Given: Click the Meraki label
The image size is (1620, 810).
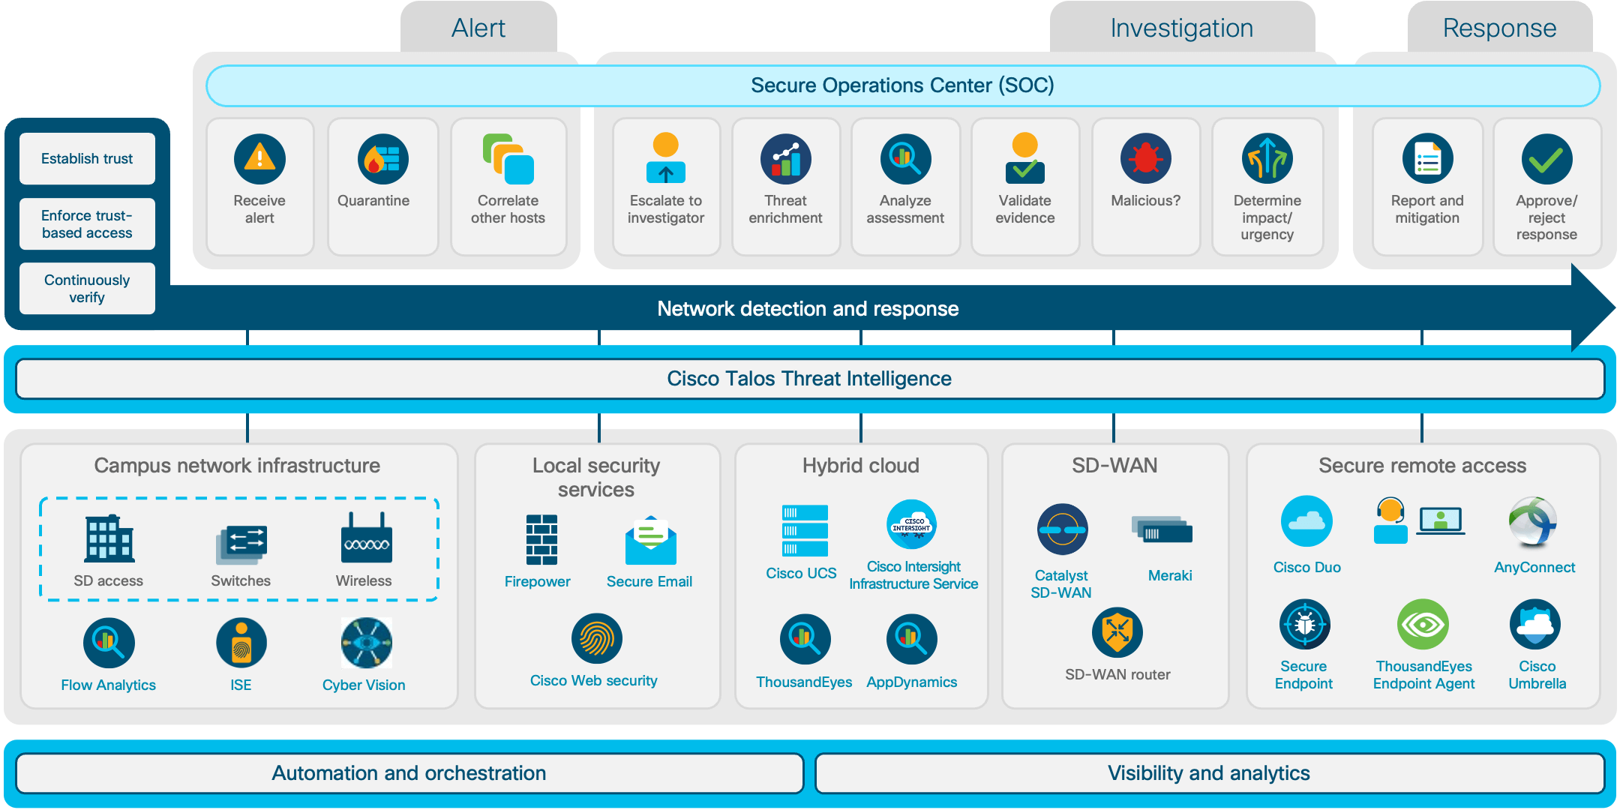Looking at the screenshot, I should point(1170,575).
